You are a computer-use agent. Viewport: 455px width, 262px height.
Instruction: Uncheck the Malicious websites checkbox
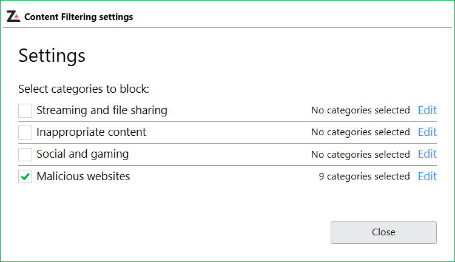pyautogui.click(x=25, y=176)
